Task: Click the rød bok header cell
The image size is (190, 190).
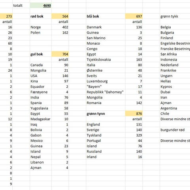Action: (x=41, y=16)
